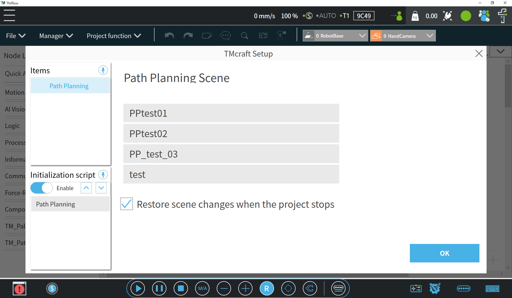Click the OK button
This screenshot has width=512, height=298.
pyautogui.click(x=444, y=253)
